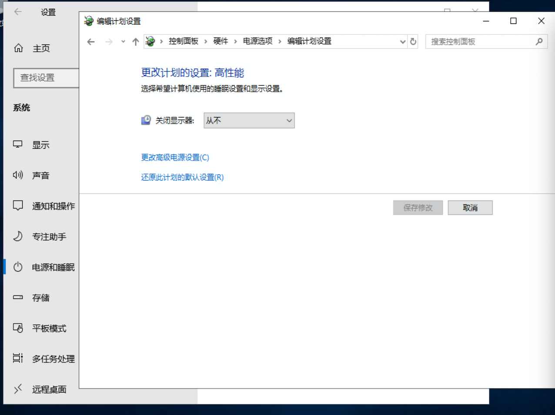The width and height of the screenshot is (555, 415).
Task: Click the 多任务处理 icon
Action: [18, 358]
